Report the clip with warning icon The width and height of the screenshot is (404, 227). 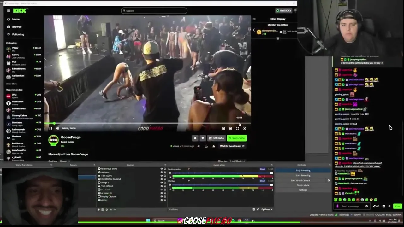[x=214, y=146]
